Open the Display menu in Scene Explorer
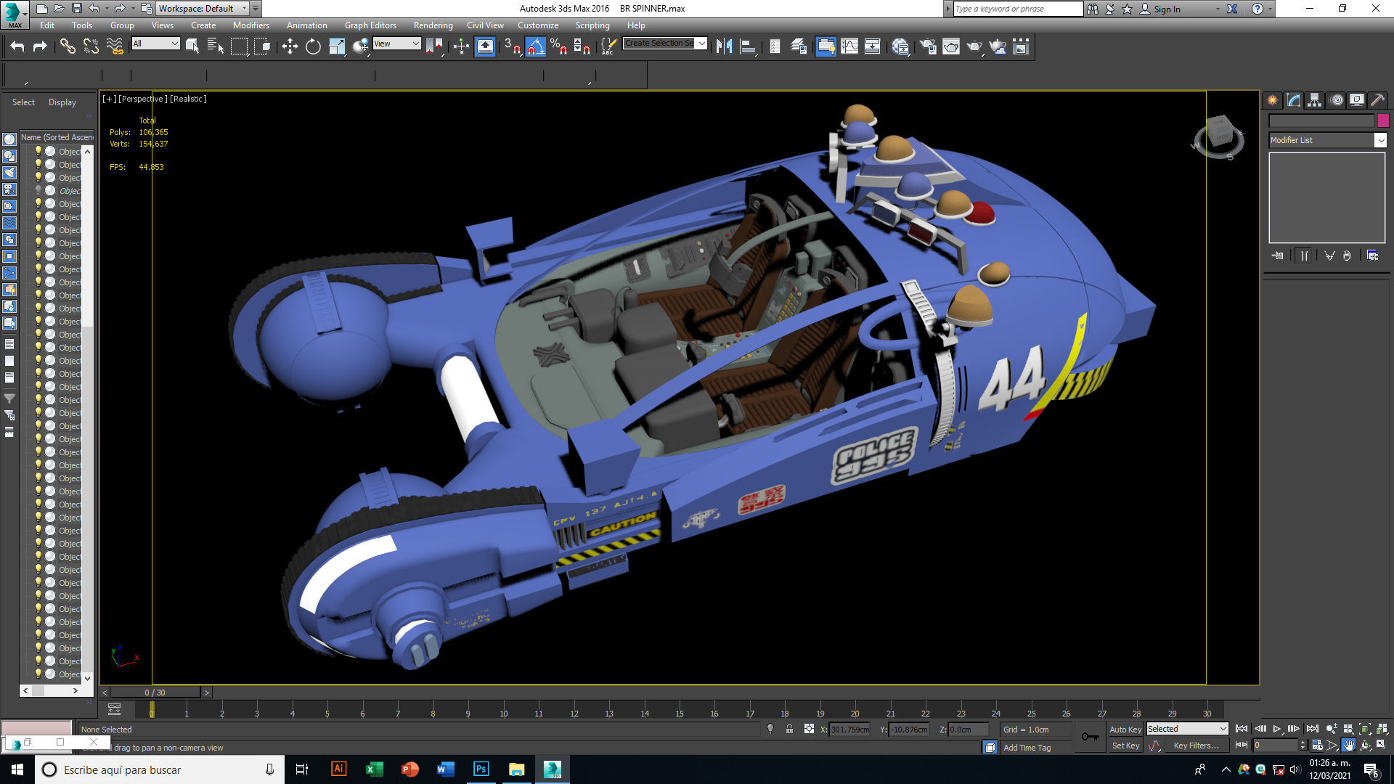This screenshot has height=784, width=1394. [62, 102]
